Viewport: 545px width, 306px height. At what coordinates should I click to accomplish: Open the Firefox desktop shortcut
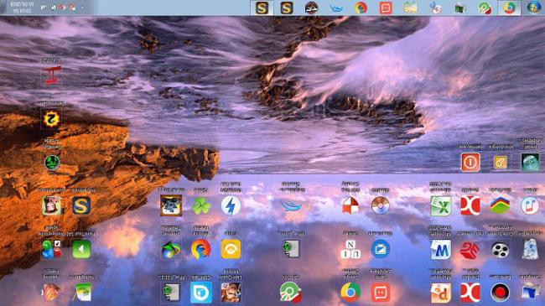coord(201,249)
